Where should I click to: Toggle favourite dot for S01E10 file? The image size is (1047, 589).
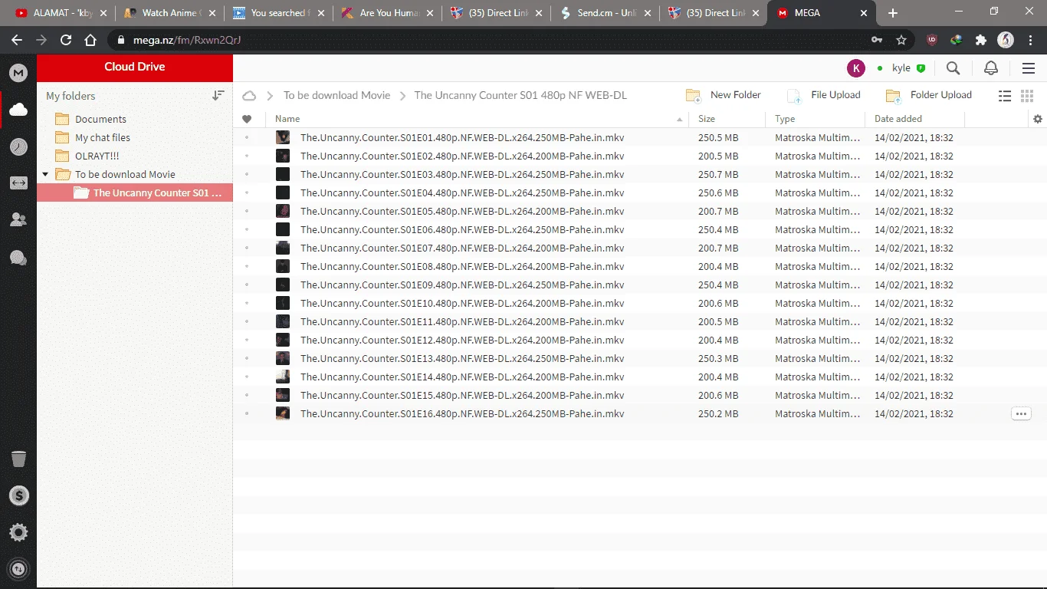247,303
